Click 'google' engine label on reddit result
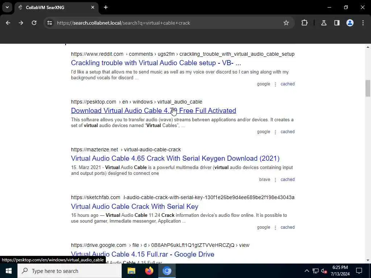This screenshot has height=278, width=371. click(263, 84)
